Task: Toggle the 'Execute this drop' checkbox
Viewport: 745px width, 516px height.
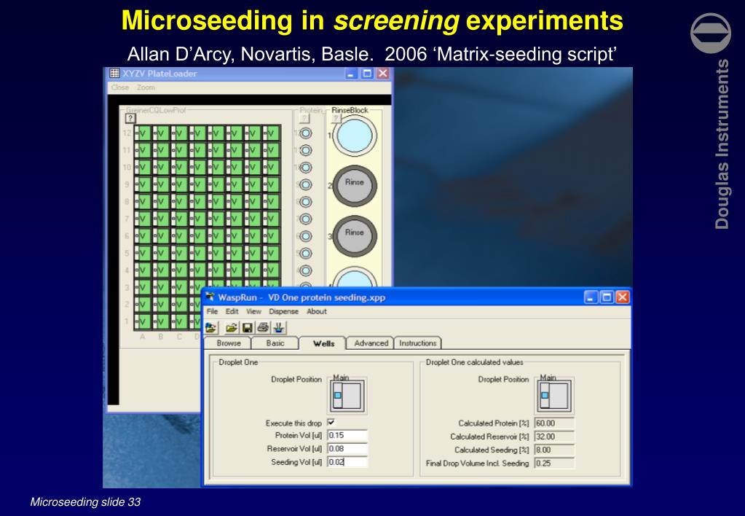Action: [331, 422]
